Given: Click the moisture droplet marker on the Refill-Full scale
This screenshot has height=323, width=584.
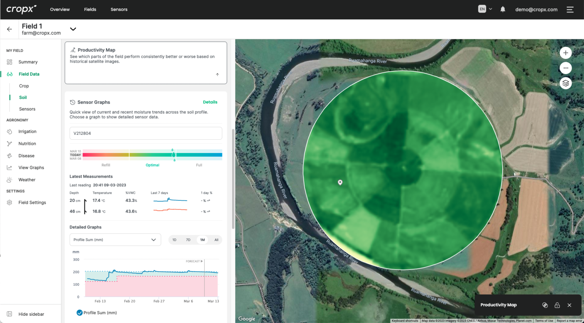Looking at the screenshot, I should point(175,154).
